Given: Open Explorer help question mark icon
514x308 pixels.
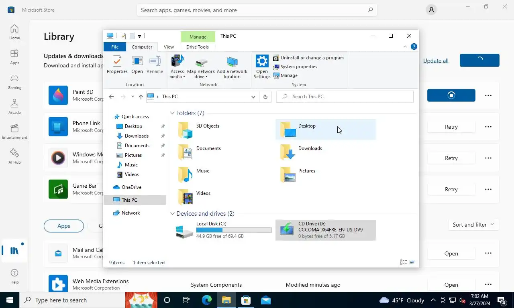Looking at the screenshot, I should (414, 47).
